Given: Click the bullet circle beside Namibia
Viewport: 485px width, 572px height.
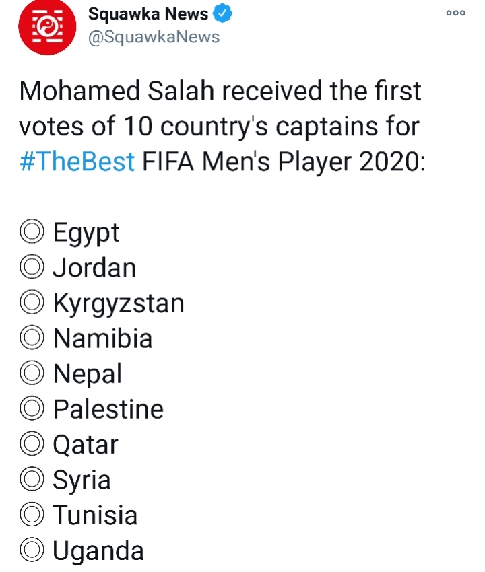Looking at the screenshot, I should point(32,338).
